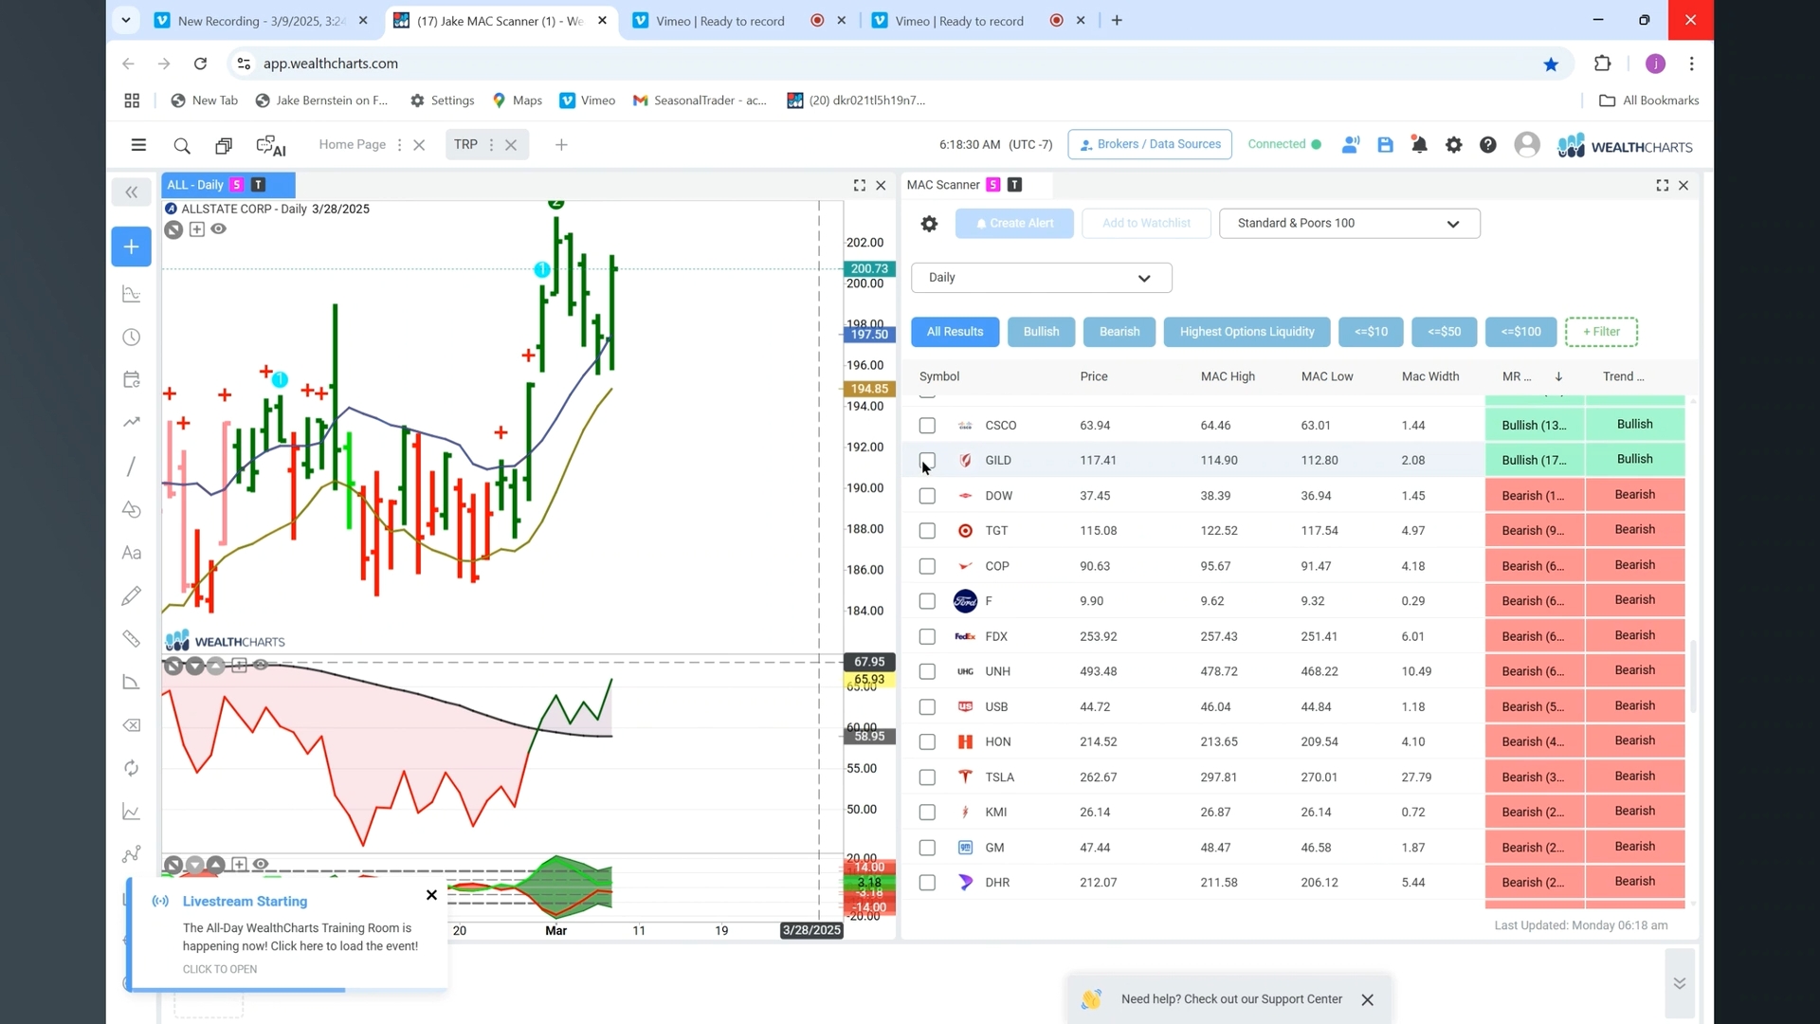Click the Create Alert button
This screenshot has width=1820, height=1024.
point(1014,224)
